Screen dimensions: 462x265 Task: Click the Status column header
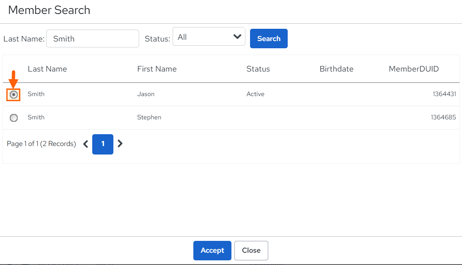[x=258, y=69]
